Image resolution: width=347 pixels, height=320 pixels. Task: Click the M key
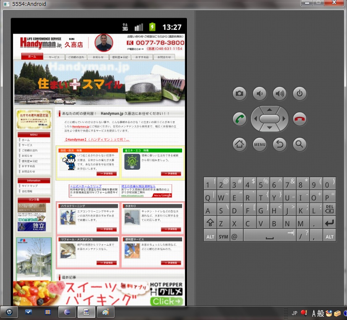(303, 223)
